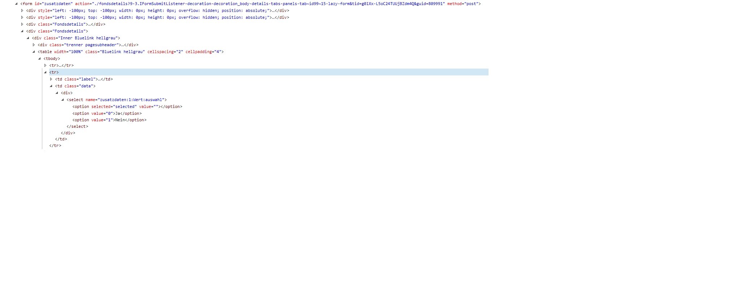Collapse the 'Inner Bluelink hellgrau' div
The width and height of the screenshot is (742, 296).
[28, 38]
